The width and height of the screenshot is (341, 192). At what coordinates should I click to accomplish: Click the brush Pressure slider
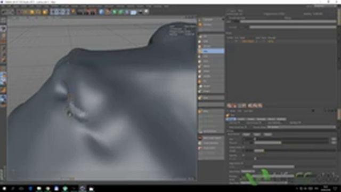(291, 143)
